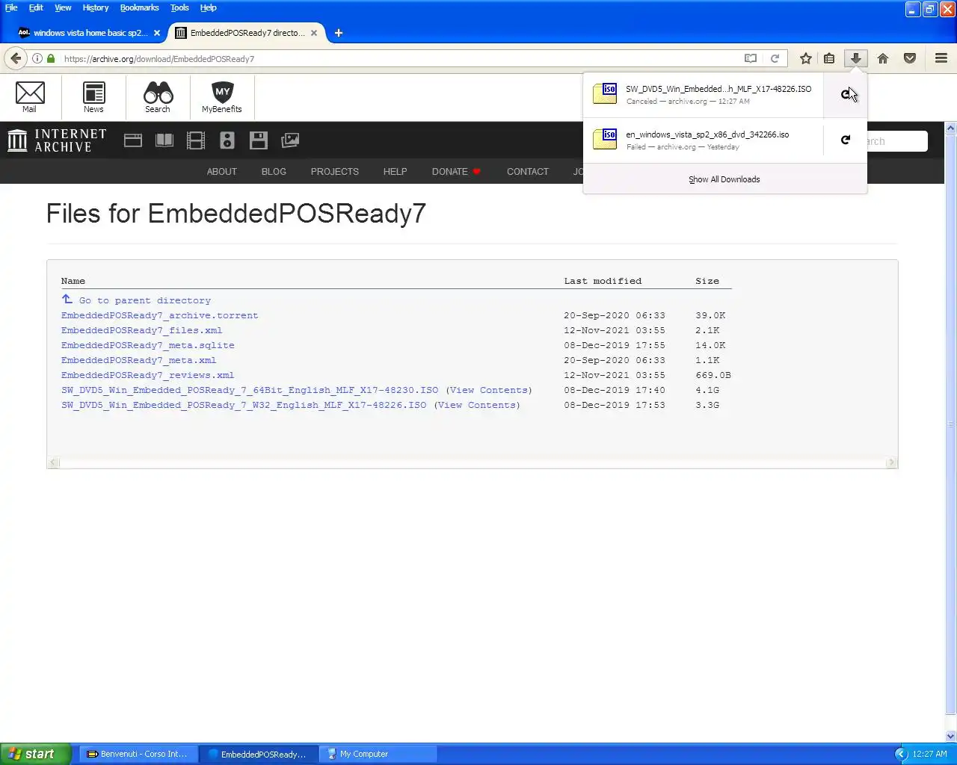Open My Computer from taskbar
The height and width of the screenshot is (765, 957).
378,754
